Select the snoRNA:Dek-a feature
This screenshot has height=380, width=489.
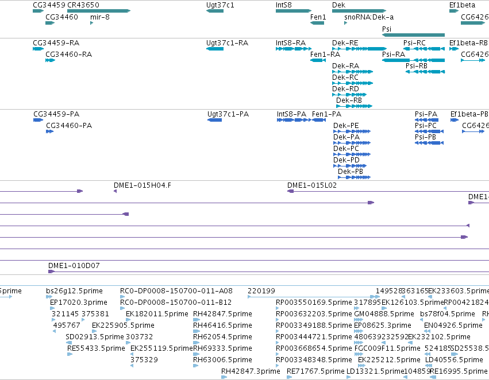[345, 23]
